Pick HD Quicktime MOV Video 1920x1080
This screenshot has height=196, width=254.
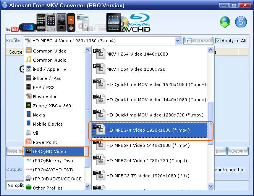tap(156, 84)
